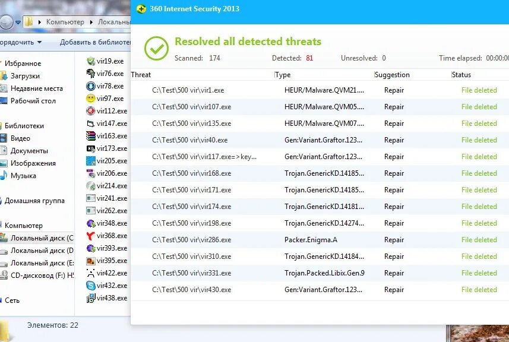Image resolution: width=509 pixels, height=342 pixels.
Task: Select Сеть in the navigation pane
Action: click(x=12, y=300)
